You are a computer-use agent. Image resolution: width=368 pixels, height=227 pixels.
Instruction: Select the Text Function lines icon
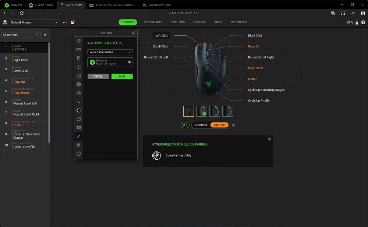[79, 145]
